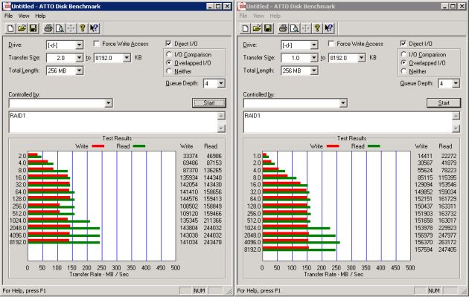This screenshot has width=469, height=297.
Task: Select I/O Comparison radio in left window
Action: (x=169, y=54)
